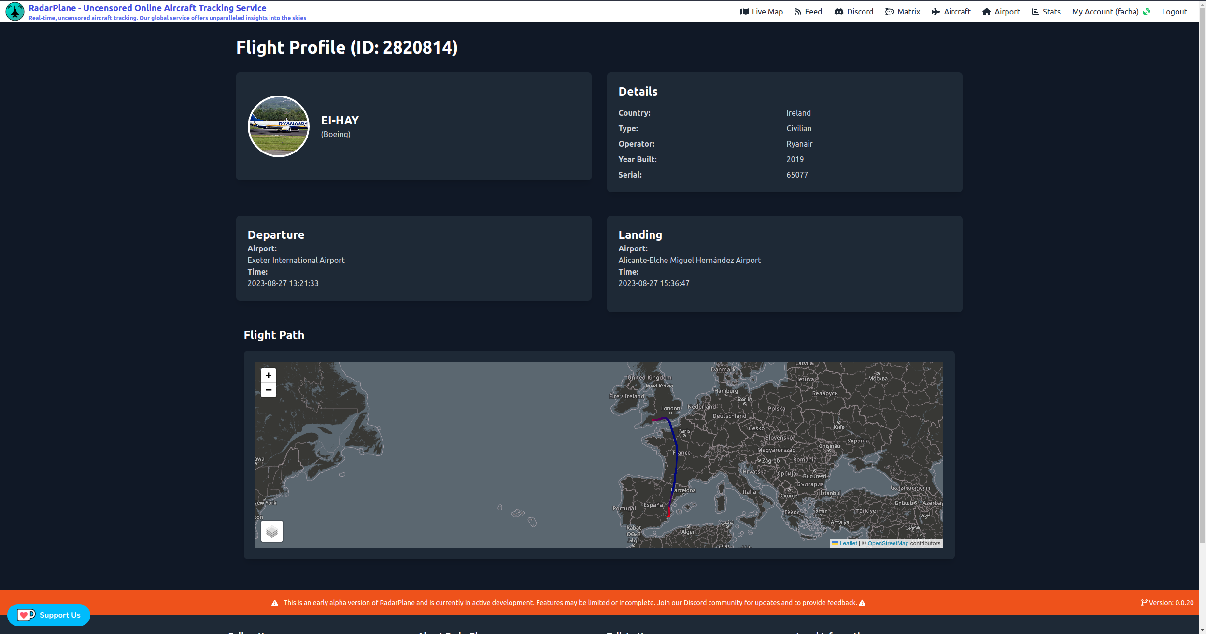Open the map layers control
The width and height of the screenshot is (1206, 634).
click(272, 531)
